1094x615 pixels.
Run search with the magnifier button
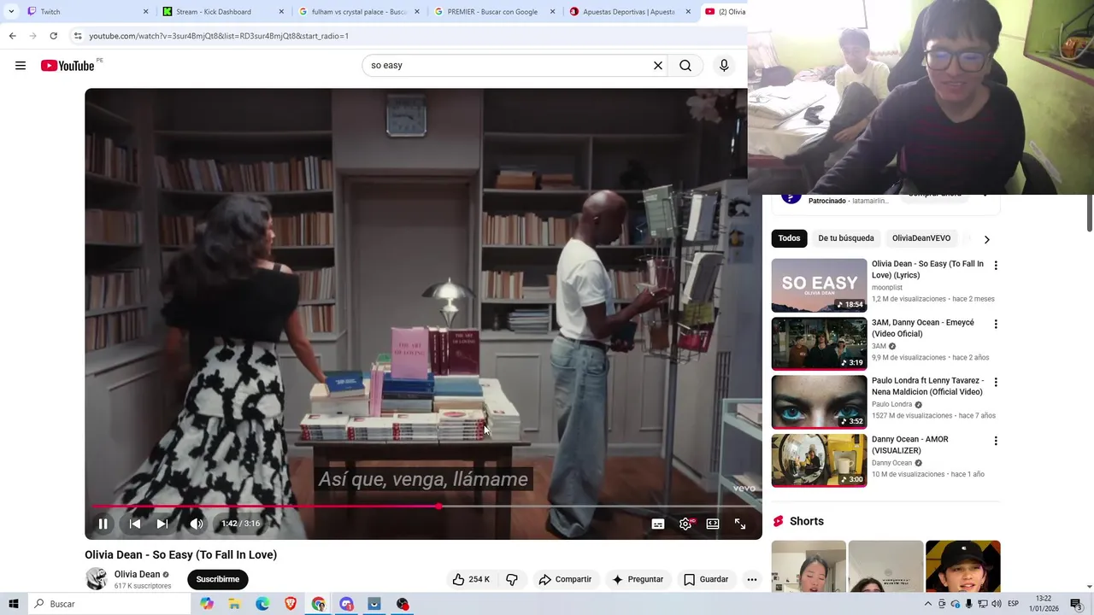pos(685,66)
